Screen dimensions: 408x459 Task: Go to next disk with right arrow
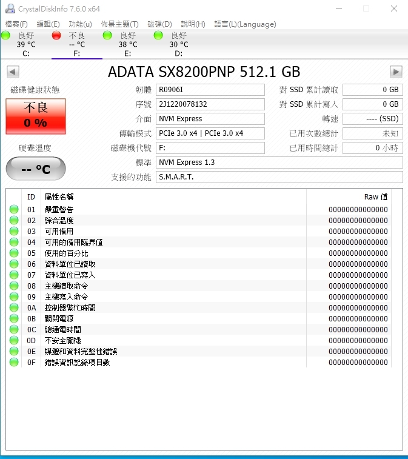[x=396, y=72]
